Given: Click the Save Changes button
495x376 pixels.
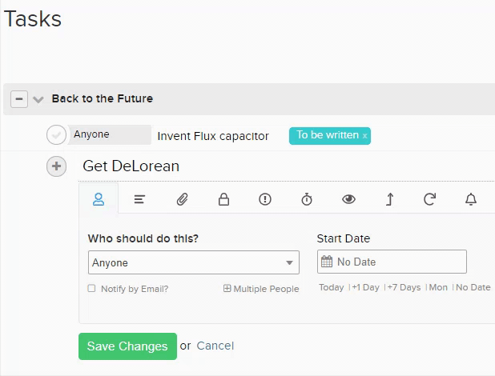Looking at the screenshot, I should pyautogui.click(x=127, y=346).
